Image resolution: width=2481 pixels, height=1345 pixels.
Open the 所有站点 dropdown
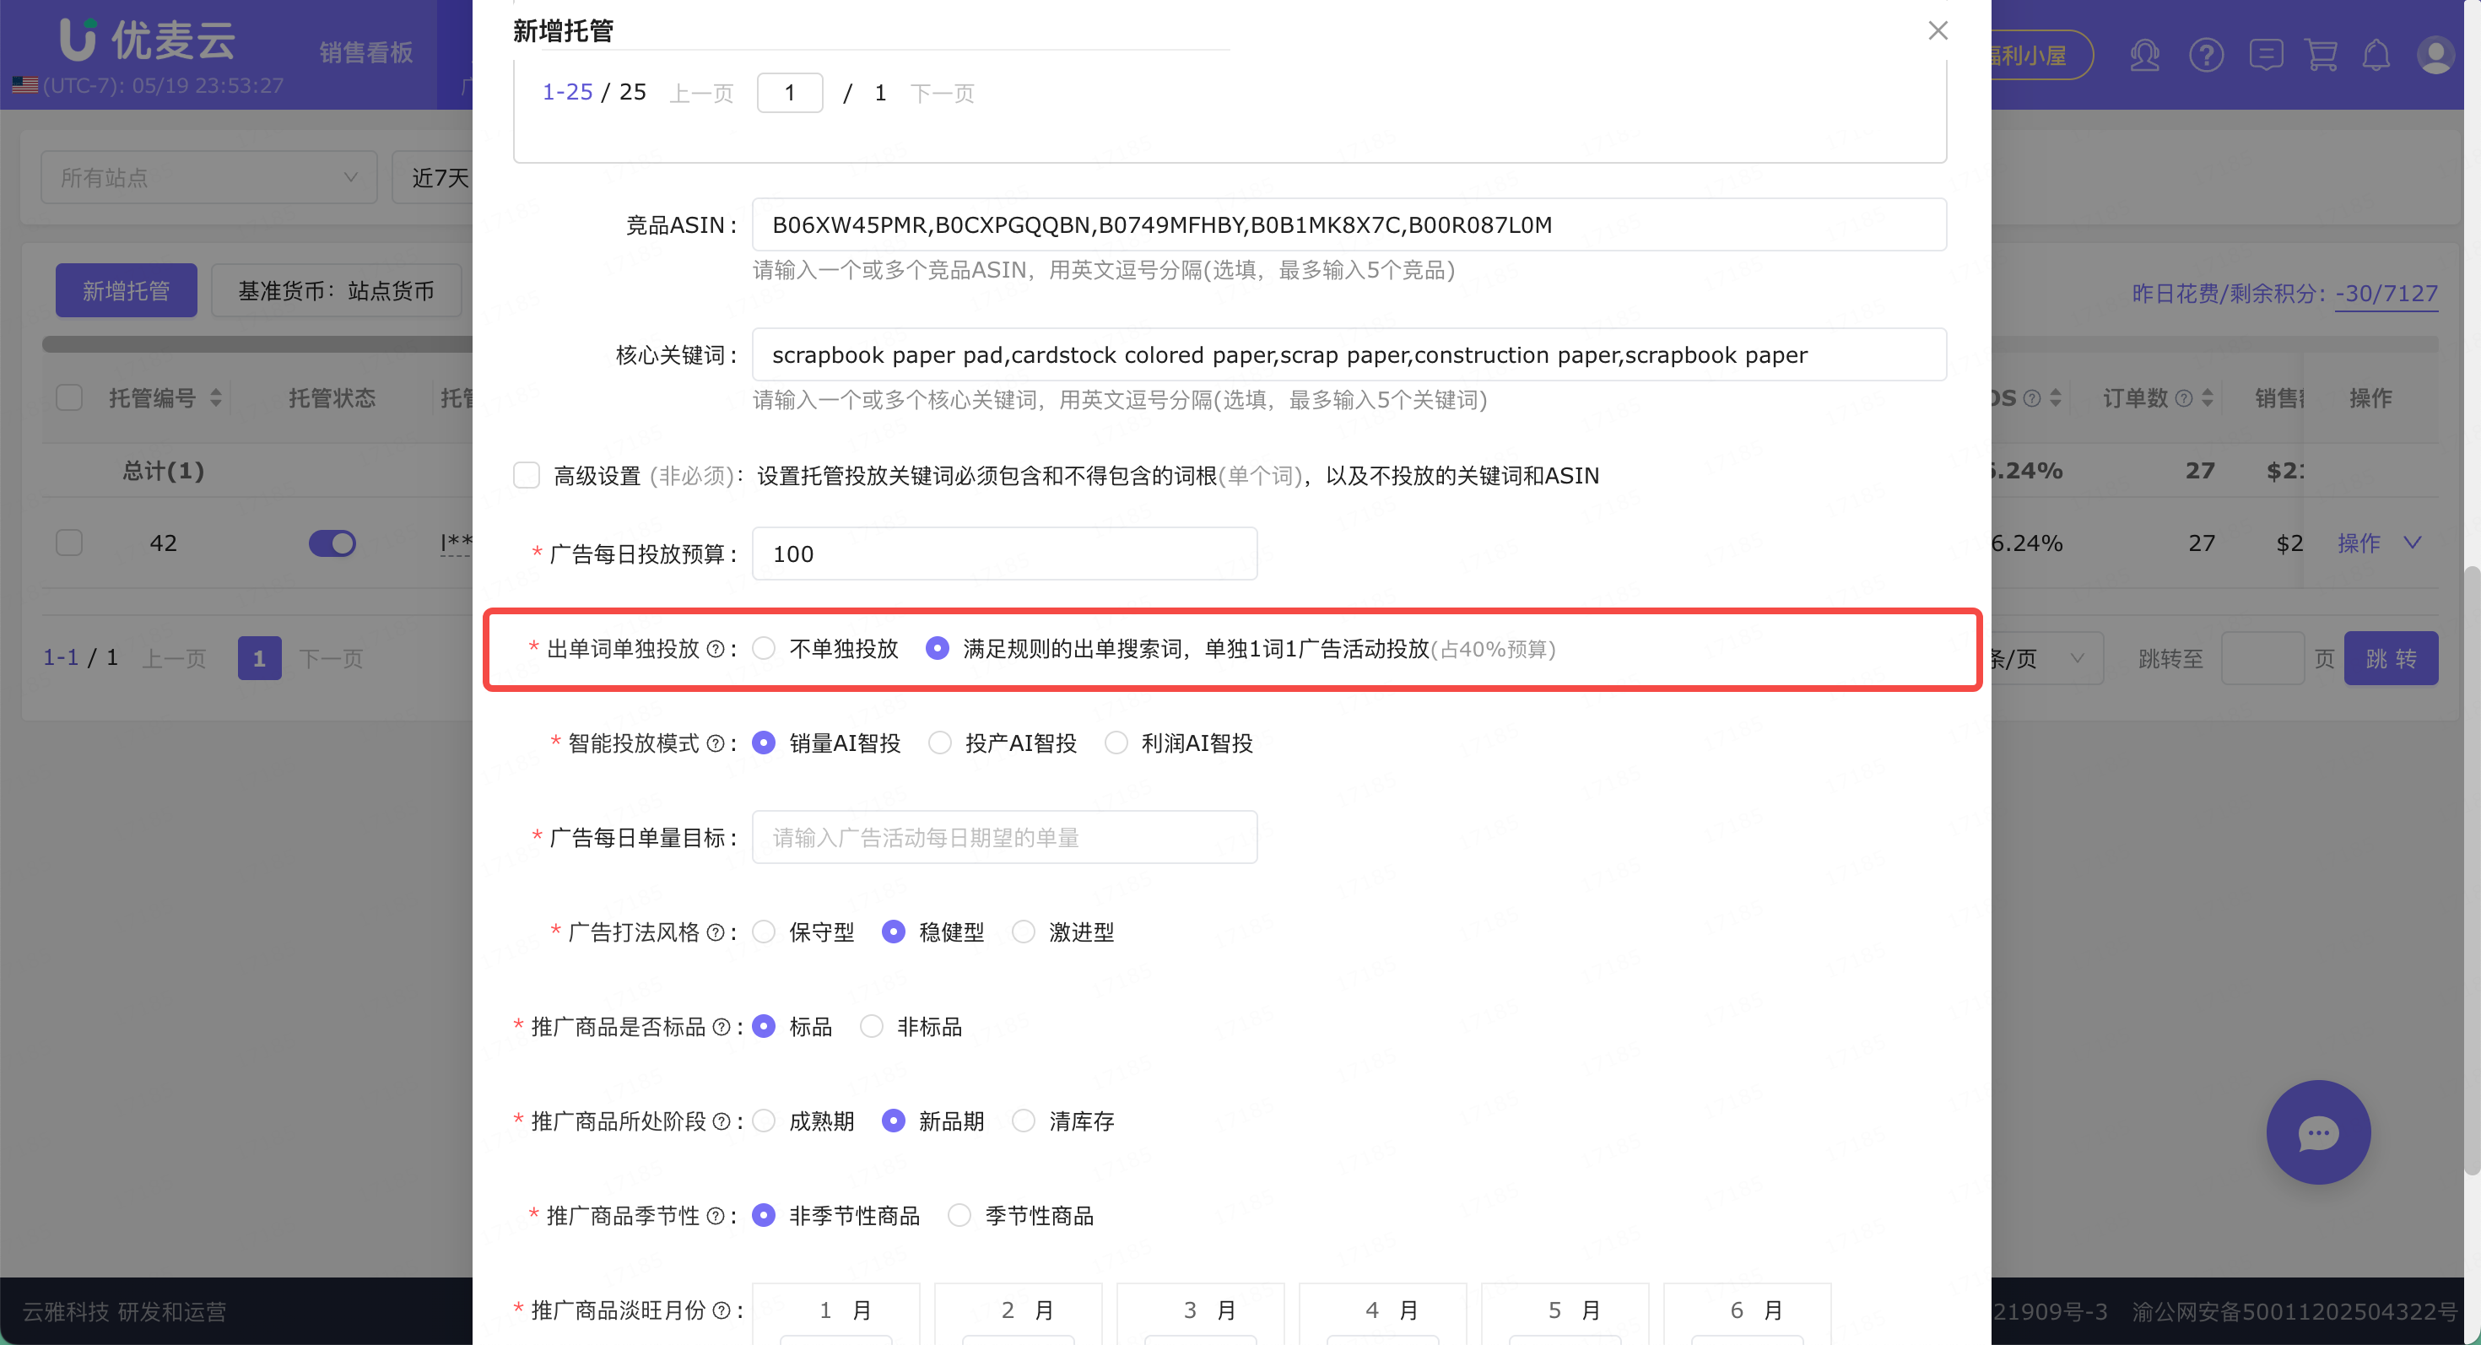(209, 177)
